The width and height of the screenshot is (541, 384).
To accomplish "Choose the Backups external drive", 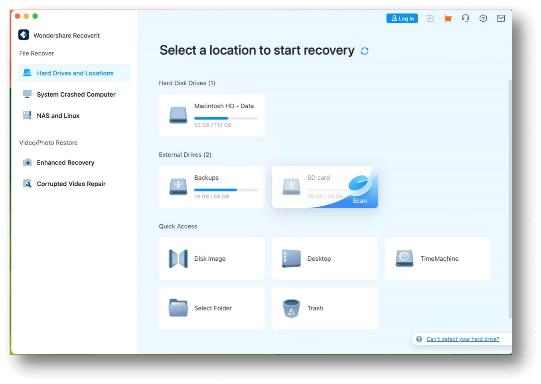I will 211,187.
